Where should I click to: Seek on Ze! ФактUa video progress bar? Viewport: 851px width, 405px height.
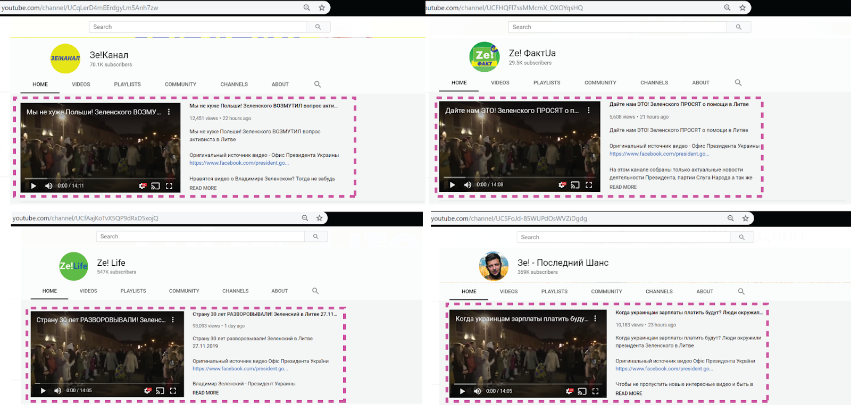point(519,178)
